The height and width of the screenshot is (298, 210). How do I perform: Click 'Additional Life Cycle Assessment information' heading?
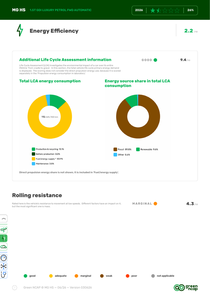pos(65,60)
